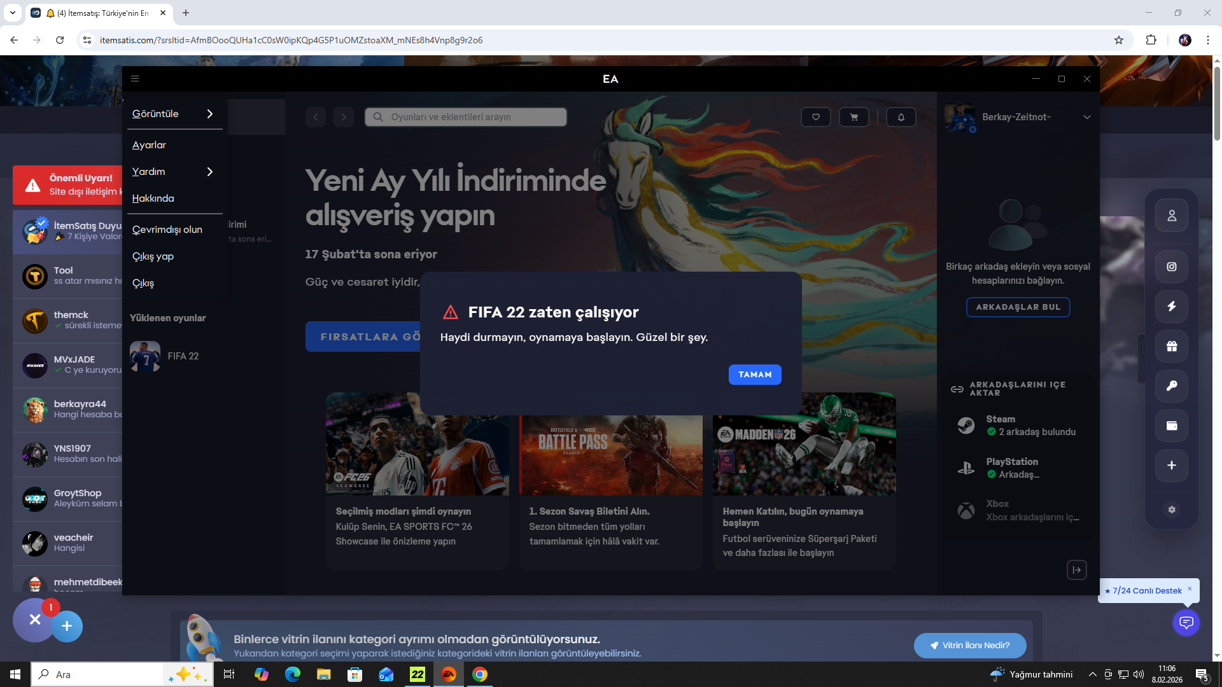
Task: Click the key icon in website sidebar
Action: tap(1172, 385)
